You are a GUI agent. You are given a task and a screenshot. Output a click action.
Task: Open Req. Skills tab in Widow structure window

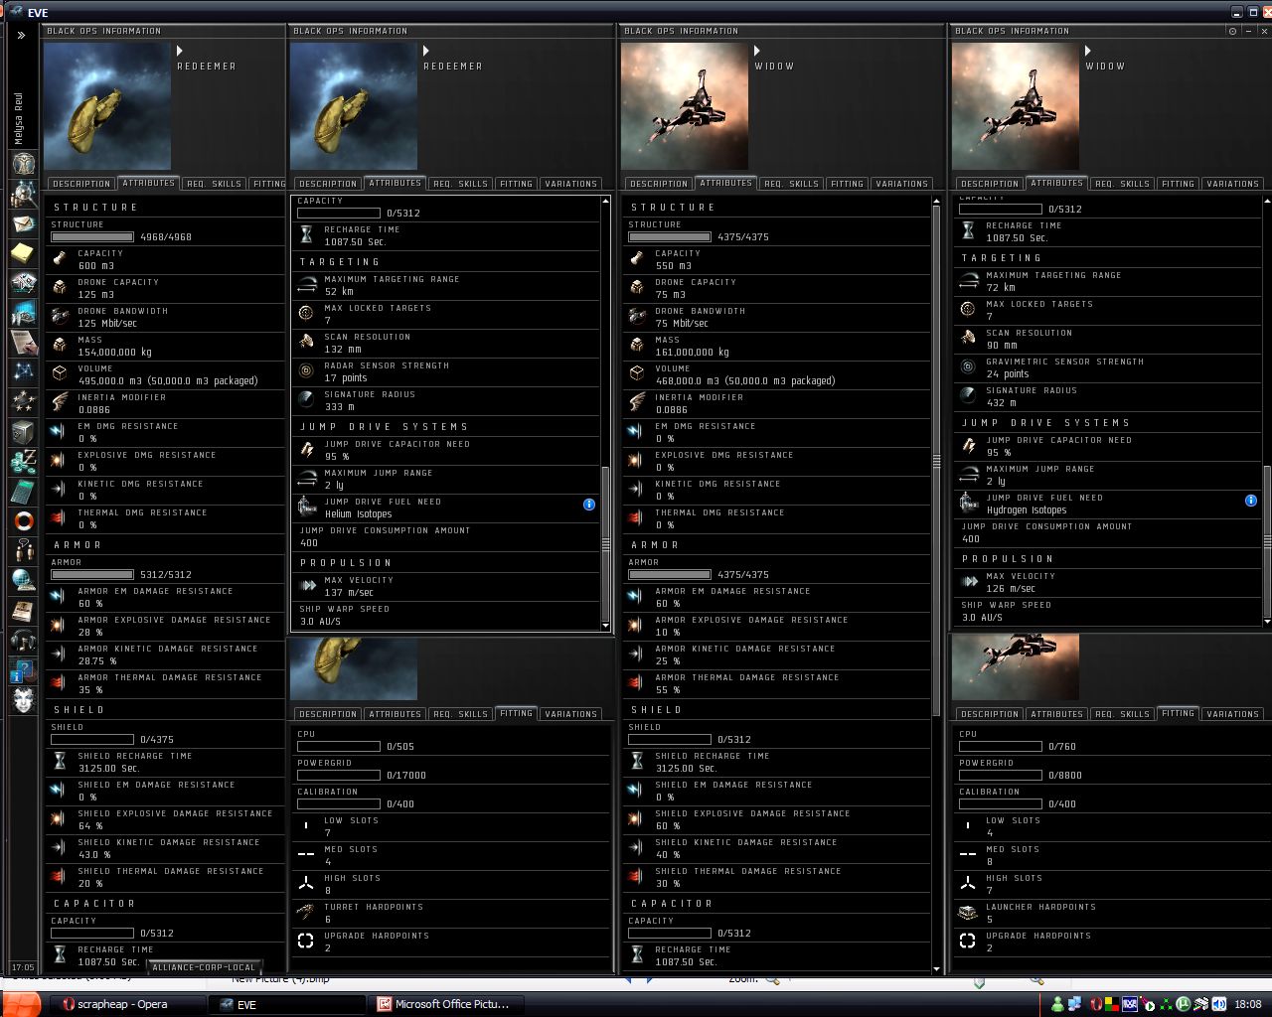790,184
